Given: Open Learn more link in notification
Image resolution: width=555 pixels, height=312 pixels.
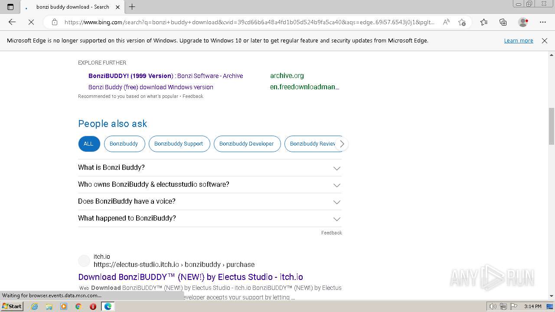Looking at the screenshot, I should (x=519, y=41).
